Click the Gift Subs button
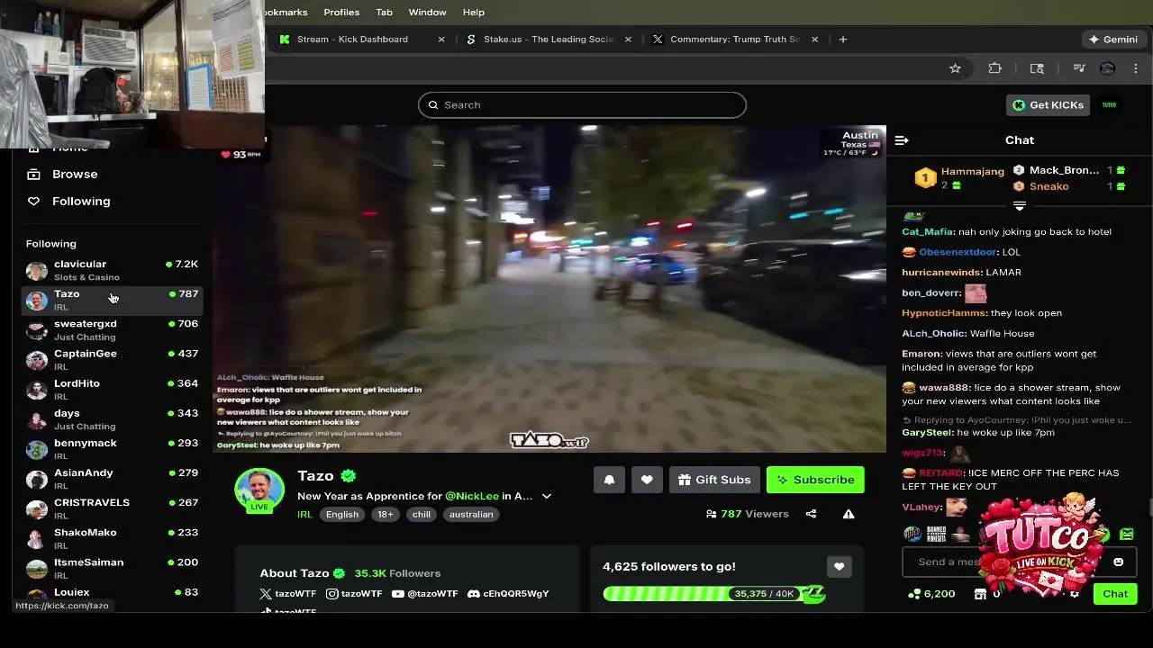Screen dimensions: 1153x648 click(714, 480)
